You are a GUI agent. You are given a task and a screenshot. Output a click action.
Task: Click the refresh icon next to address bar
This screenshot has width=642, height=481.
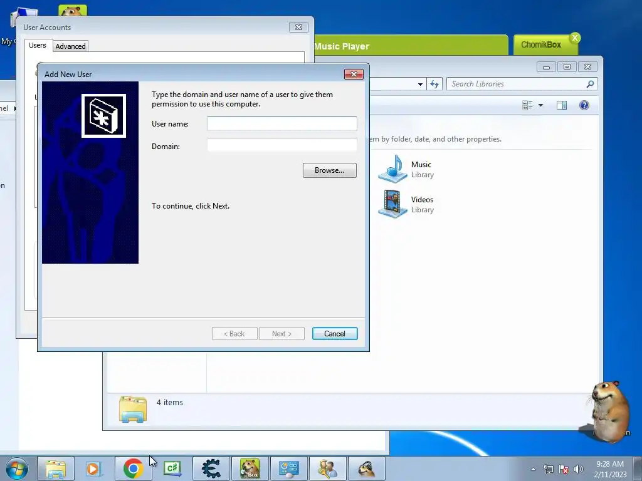pos(434,85)
